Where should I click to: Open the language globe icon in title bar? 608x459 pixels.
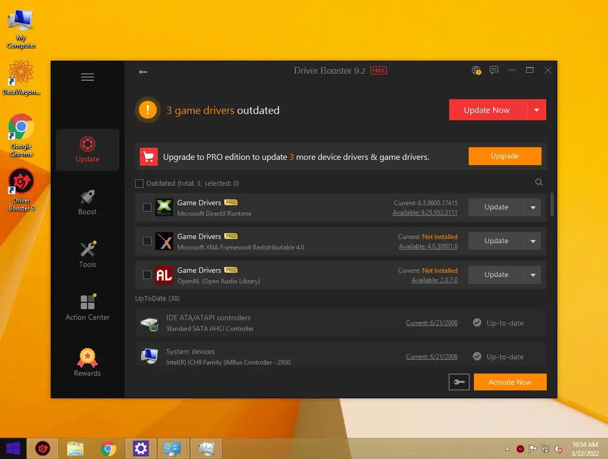click(476, 71)
